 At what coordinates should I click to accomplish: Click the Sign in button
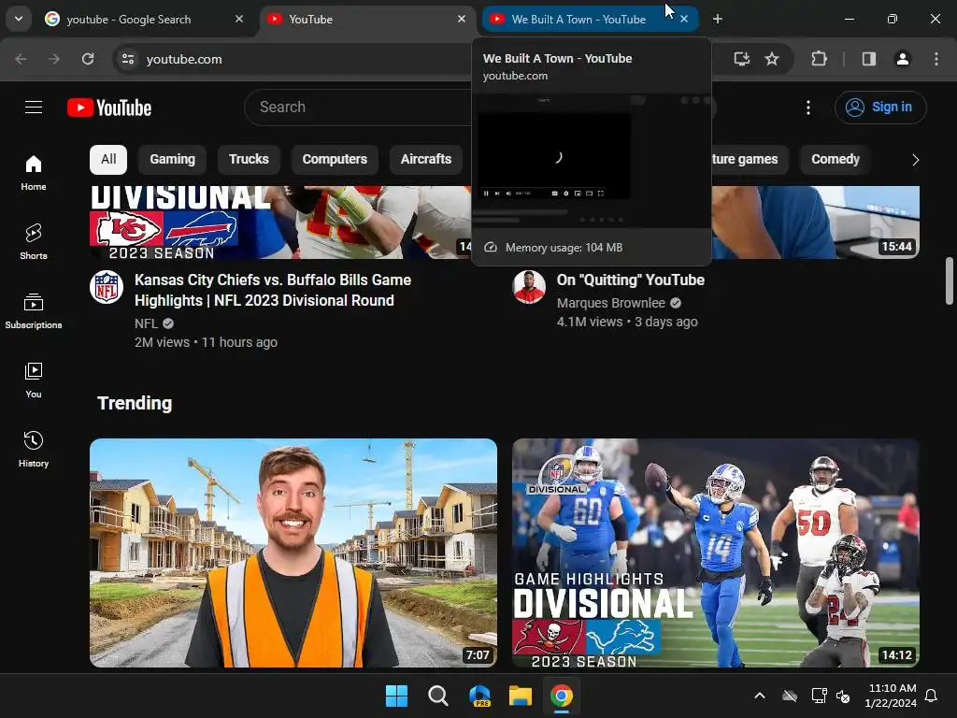click(880, 108)
